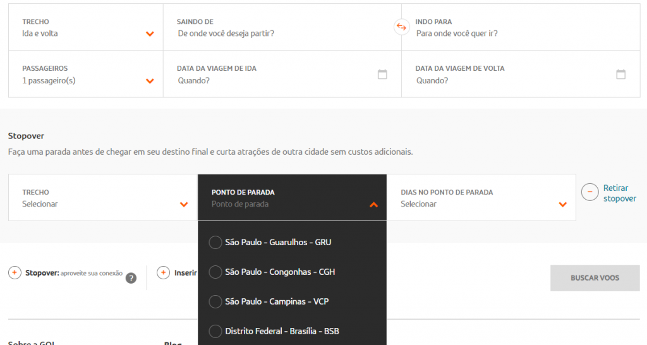Open the return date calendar icon
The image size is (647, 345).
pyautogui.click(x=620, y=75)
